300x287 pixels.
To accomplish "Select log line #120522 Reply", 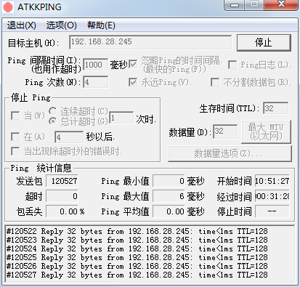I will point(137,231).
